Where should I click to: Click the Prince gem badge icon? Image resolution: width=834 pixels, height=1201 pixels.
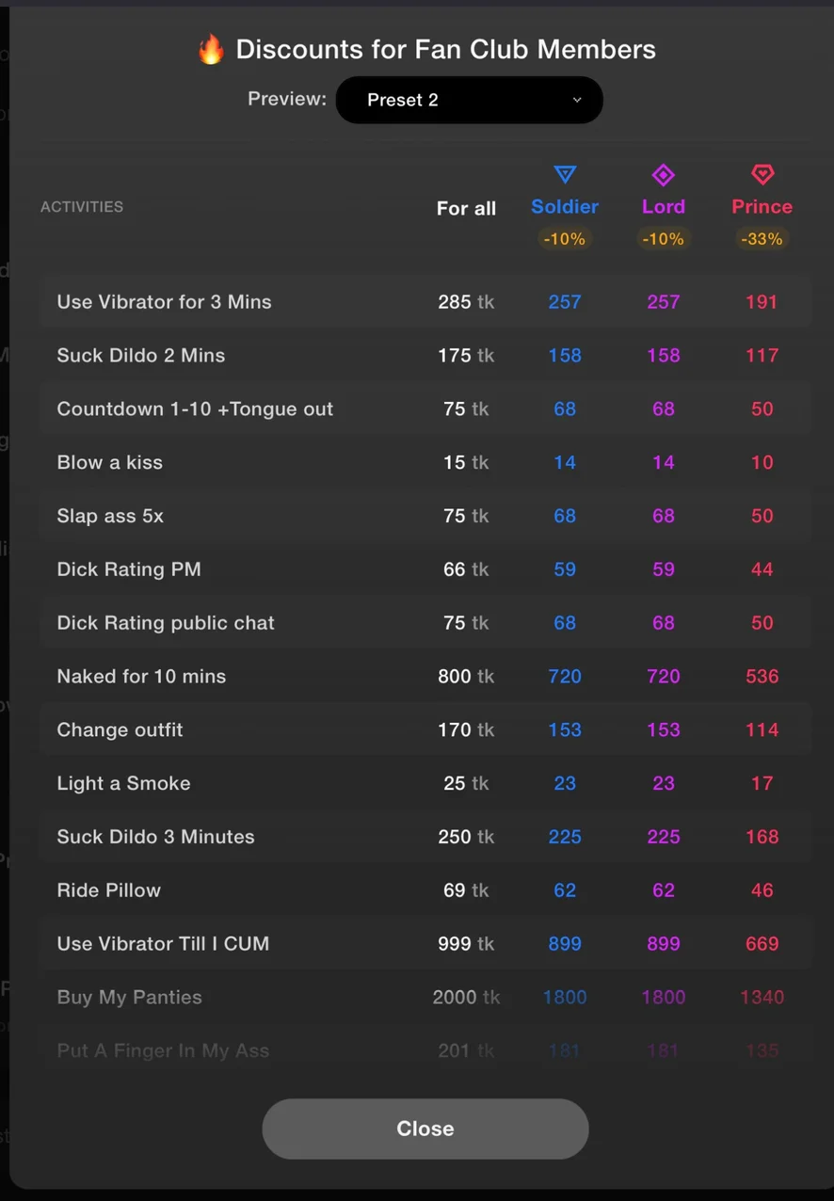click(762, 175)
